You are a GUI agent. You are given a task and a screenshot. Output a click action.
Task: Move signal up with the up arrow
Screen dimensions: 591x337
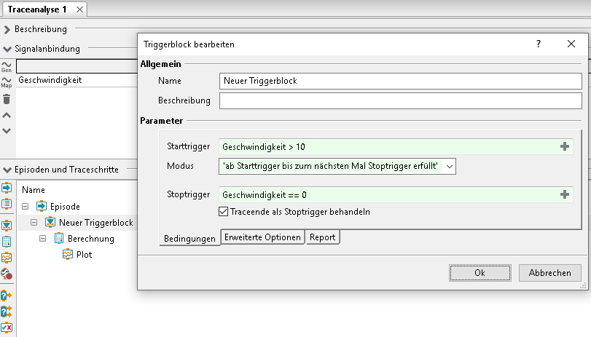click(7, 115)
